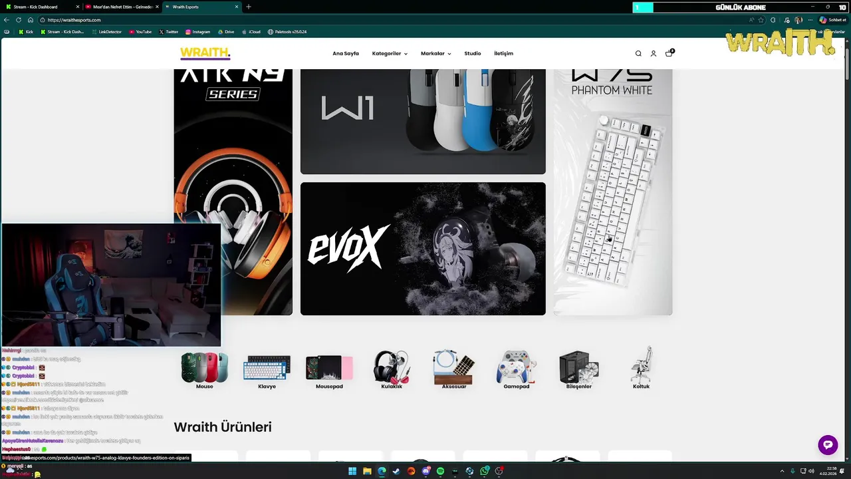Open İletişim menu item

(x=503, y=53)
